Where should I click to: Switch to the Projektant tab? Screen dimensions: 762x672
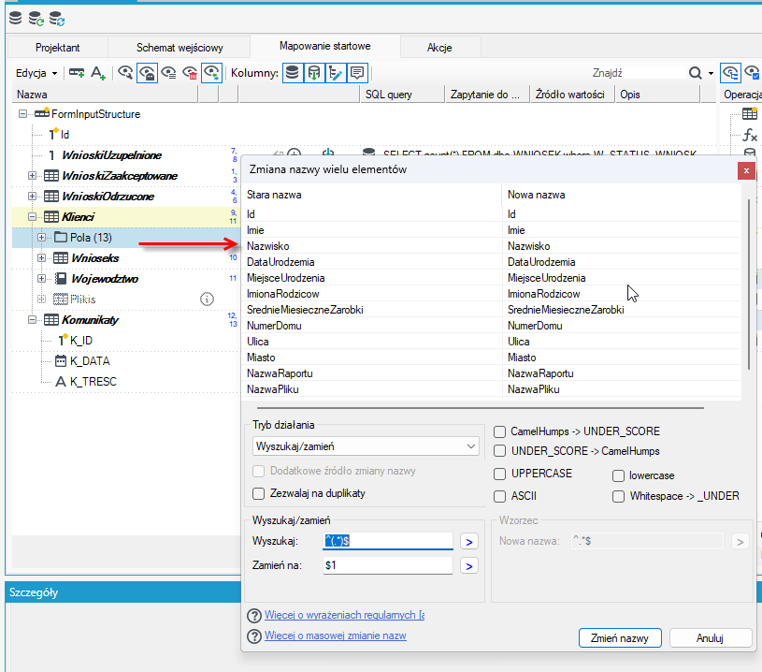coord(57,48)
